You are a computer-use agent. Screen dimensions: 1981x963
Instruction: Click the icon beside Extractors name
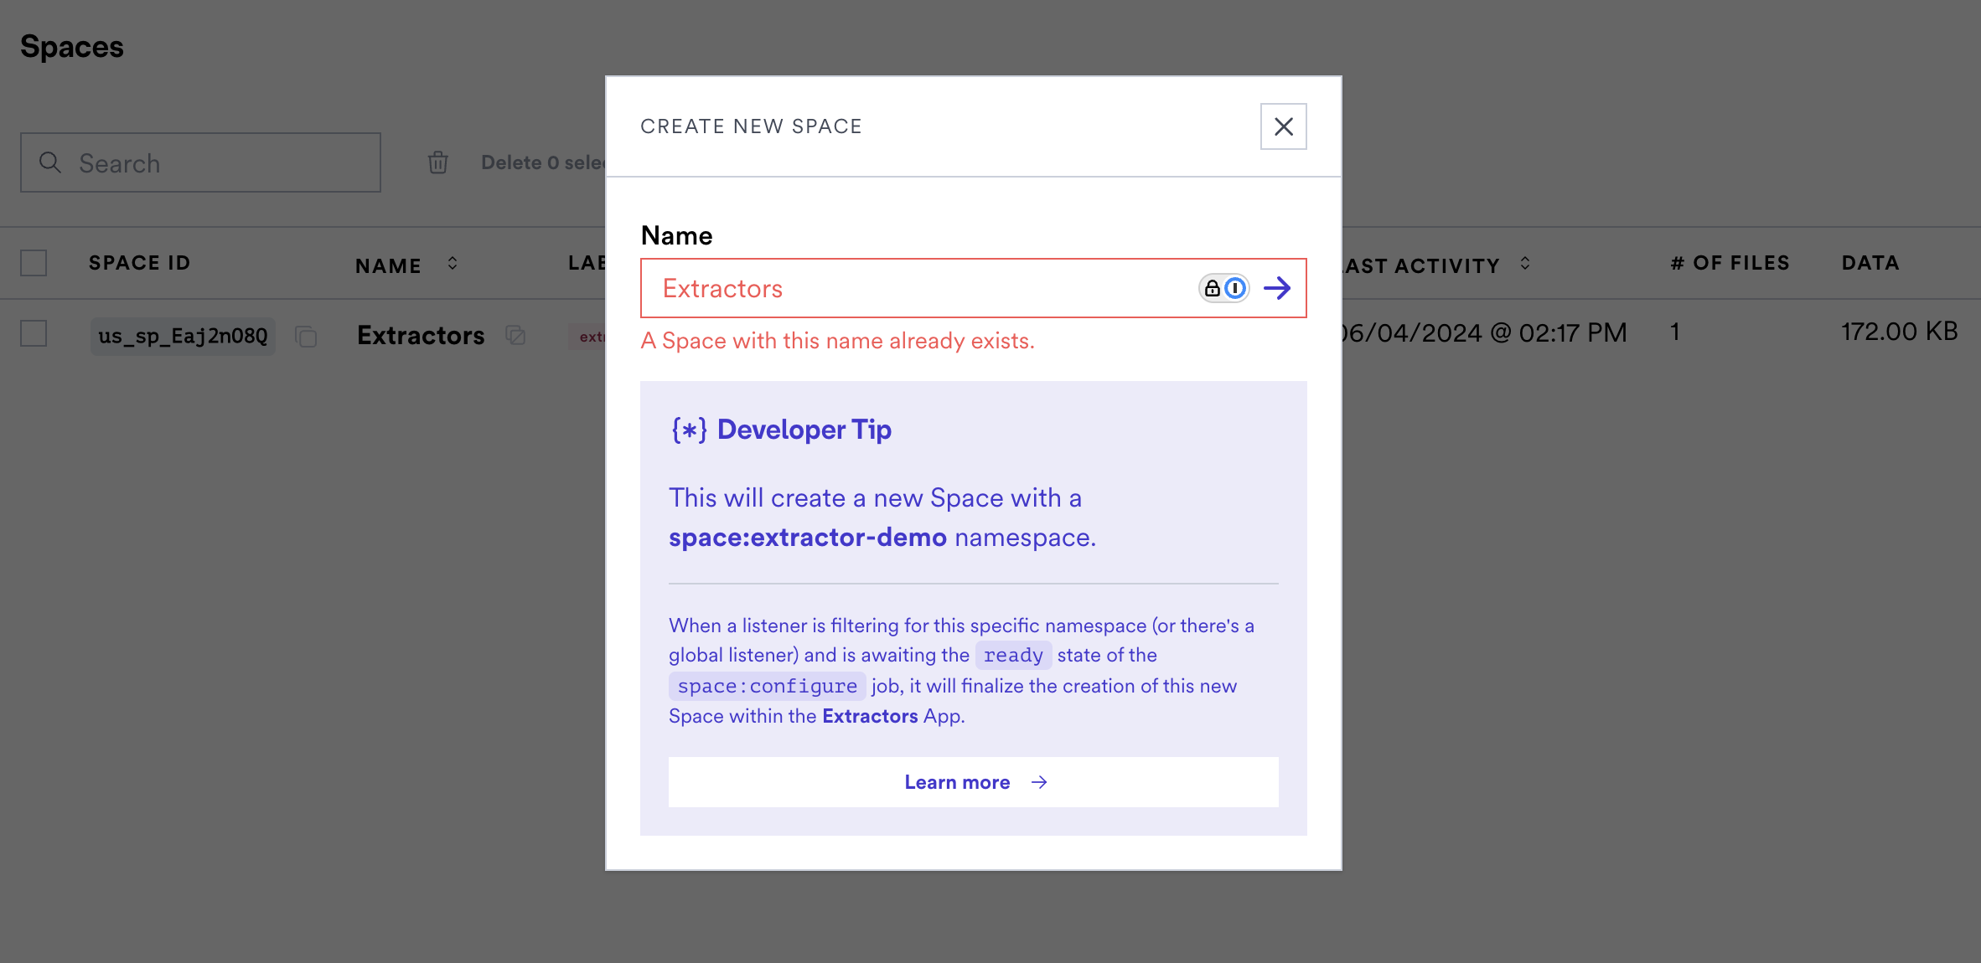pyautogui.click(x=515, y=336)
